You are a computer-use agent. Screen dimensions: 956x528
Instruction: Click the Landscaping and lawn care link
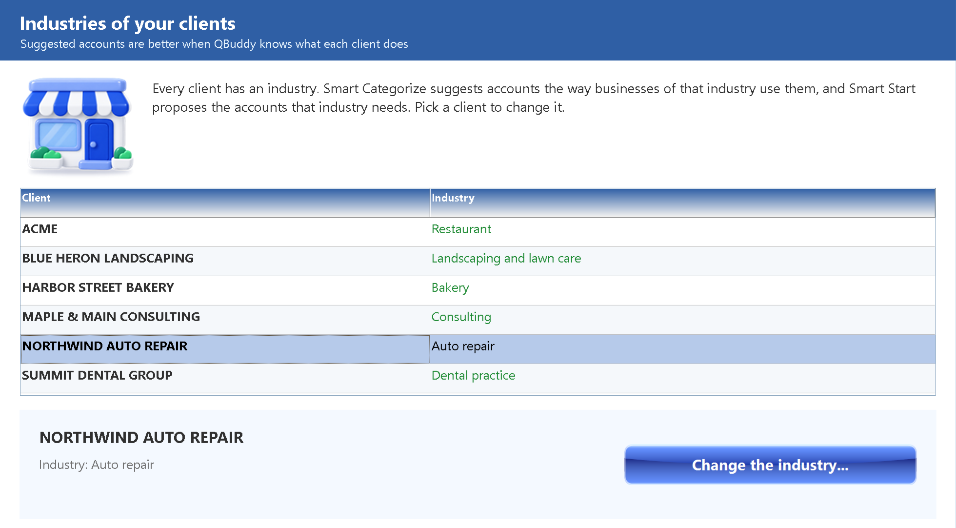click(x=506, y=258)
